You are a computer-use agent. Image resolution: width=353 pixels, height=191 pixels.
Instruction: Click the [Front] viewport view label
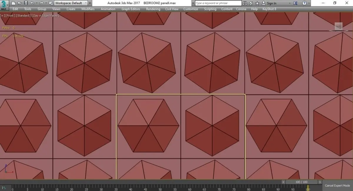pyautogui.click(x=10, y=16)
